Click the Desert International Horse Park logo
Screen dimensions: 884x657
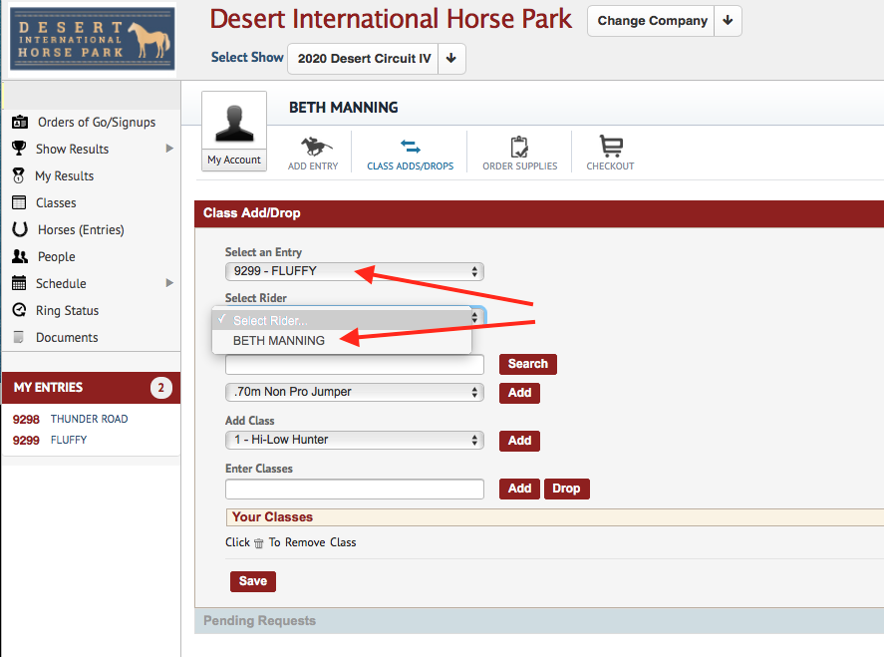pyautogui.click(x=93, y=39)
